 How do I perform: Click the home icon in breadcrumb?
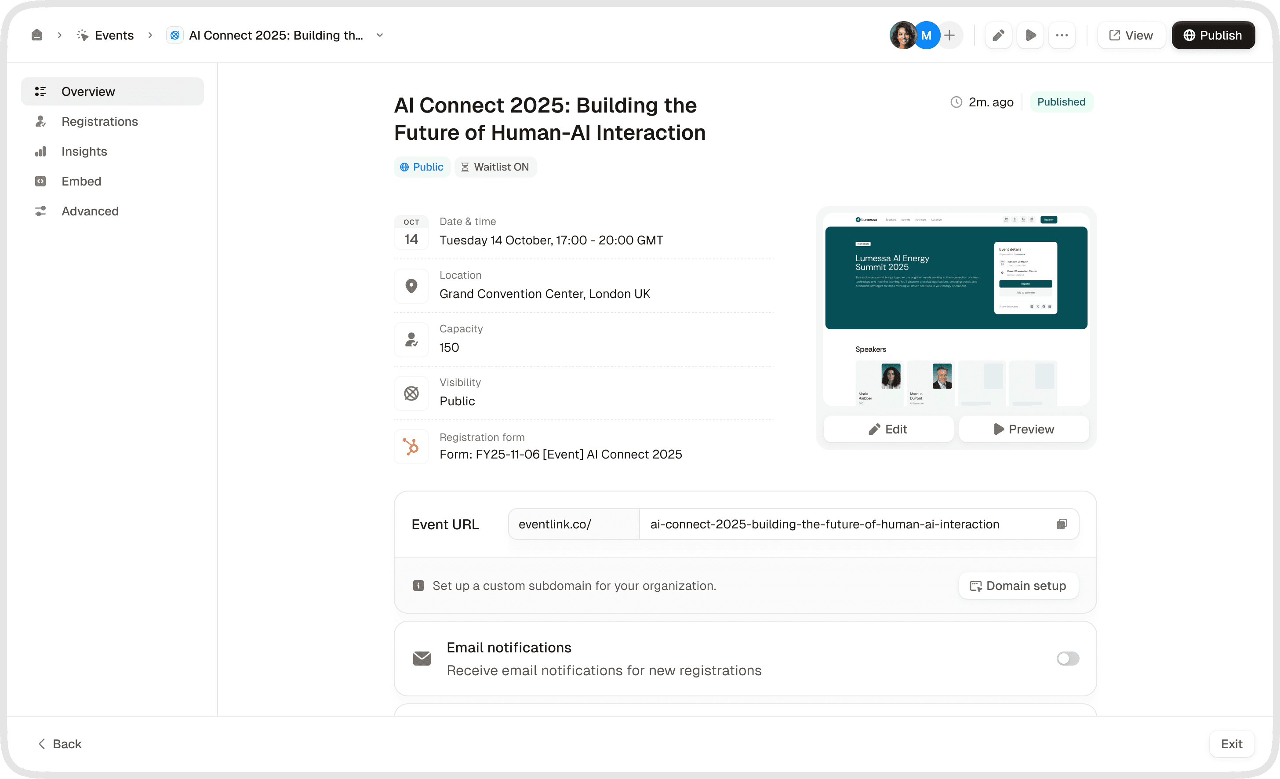[37, 35]
